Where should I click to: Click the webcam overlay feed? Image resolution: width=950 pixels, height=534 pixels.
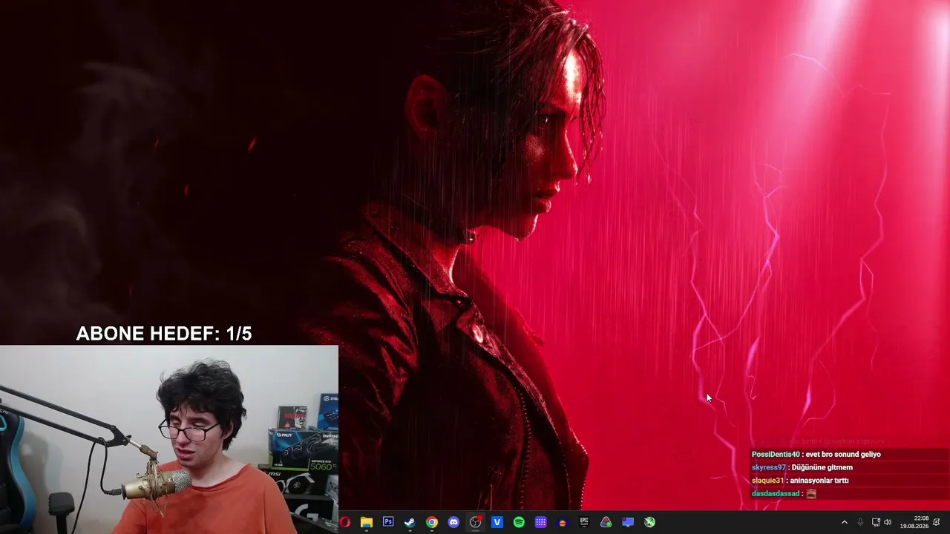click(169, 439)
